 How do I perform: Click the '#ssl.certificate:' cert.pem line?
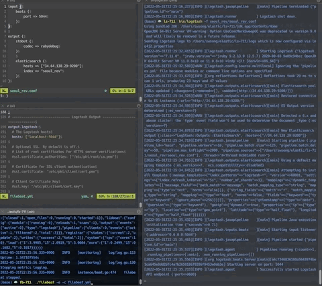(55, 171)
